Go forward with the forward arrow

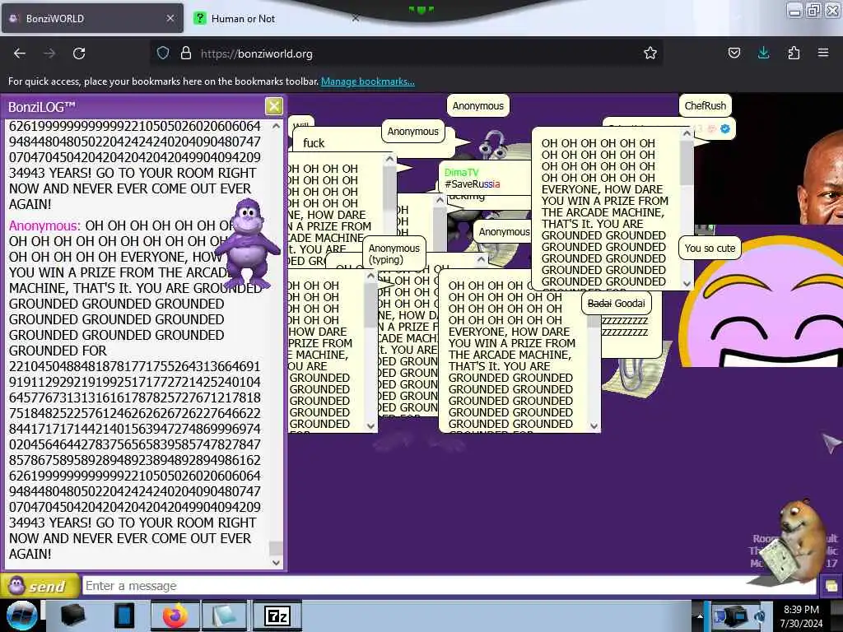click(49, 53)
